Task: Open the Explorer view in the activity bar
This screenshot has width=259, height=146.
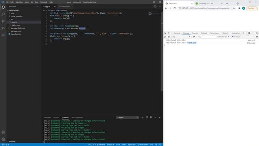Action: pyautogui.click(x=3, y=7)
